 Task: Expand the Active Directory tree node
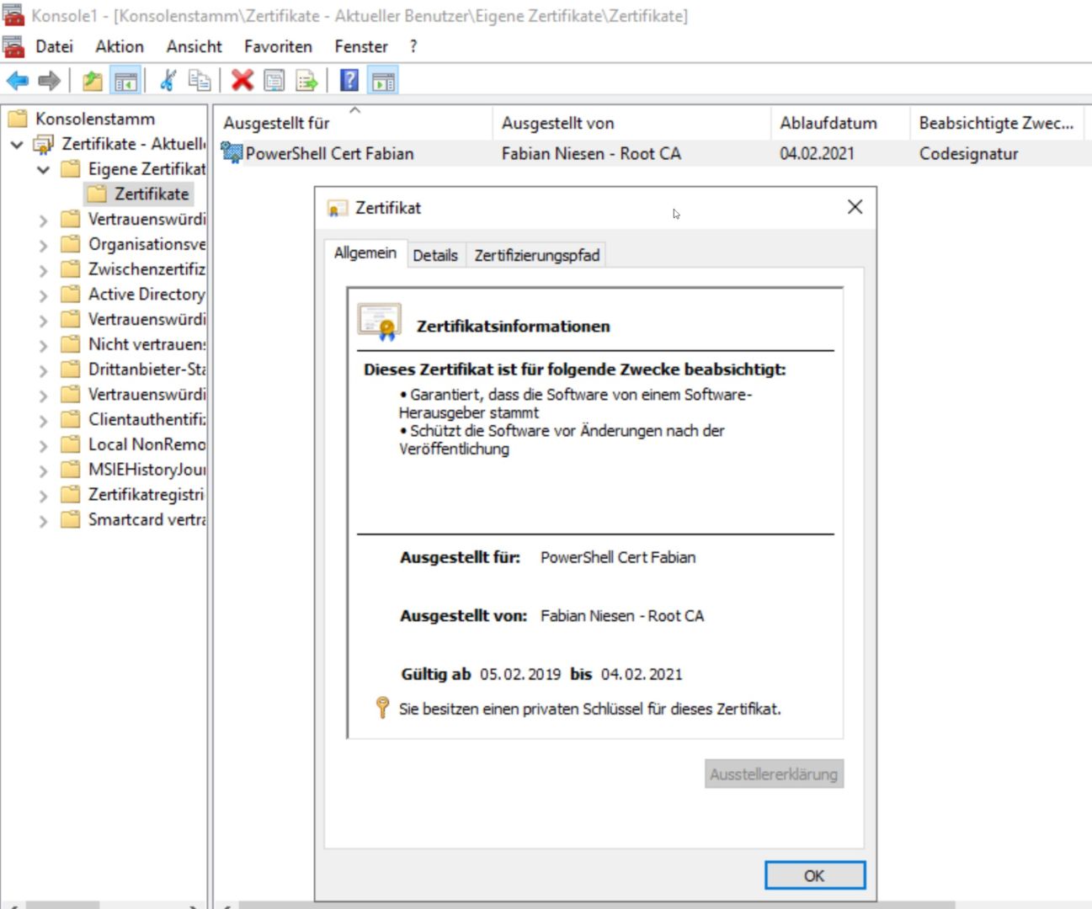click(x=44, y=295)
